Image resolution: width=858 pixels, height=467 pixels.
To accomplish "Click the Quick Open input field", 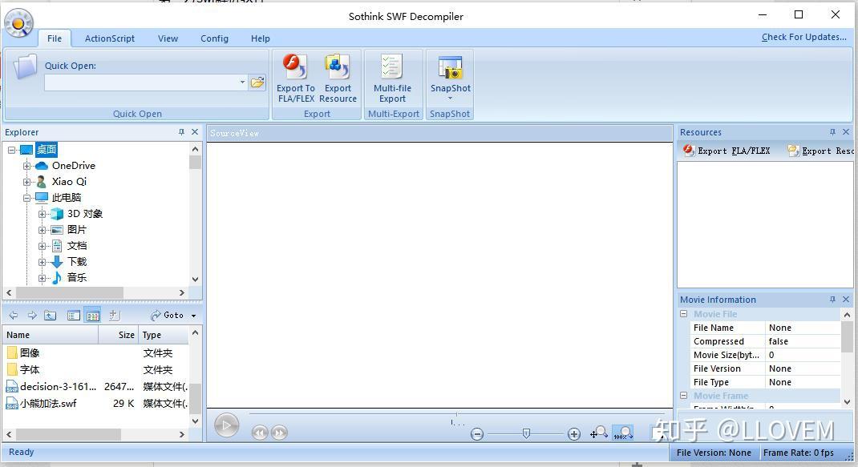I will [x=141, y=83].
